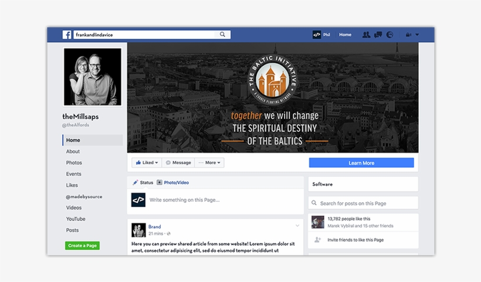Viewport: 481px width, 282px height.
Task: Click Search for posts on this Page field
Action: (x=363, y=203)
